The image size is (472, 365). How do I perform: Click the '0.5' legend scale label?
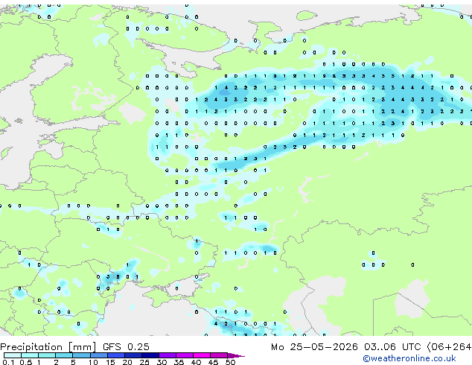(x=25, y=362)
